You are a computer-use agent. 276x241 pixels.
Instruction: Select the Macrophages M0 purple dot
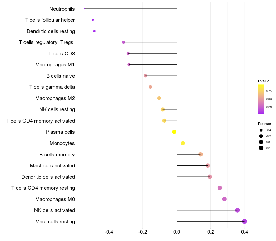click(224, 199)
